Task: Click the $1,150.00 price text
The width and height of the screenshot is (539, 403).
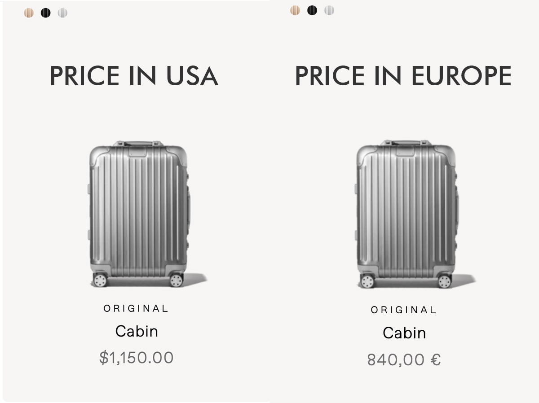Action: [x=136, y=358]
